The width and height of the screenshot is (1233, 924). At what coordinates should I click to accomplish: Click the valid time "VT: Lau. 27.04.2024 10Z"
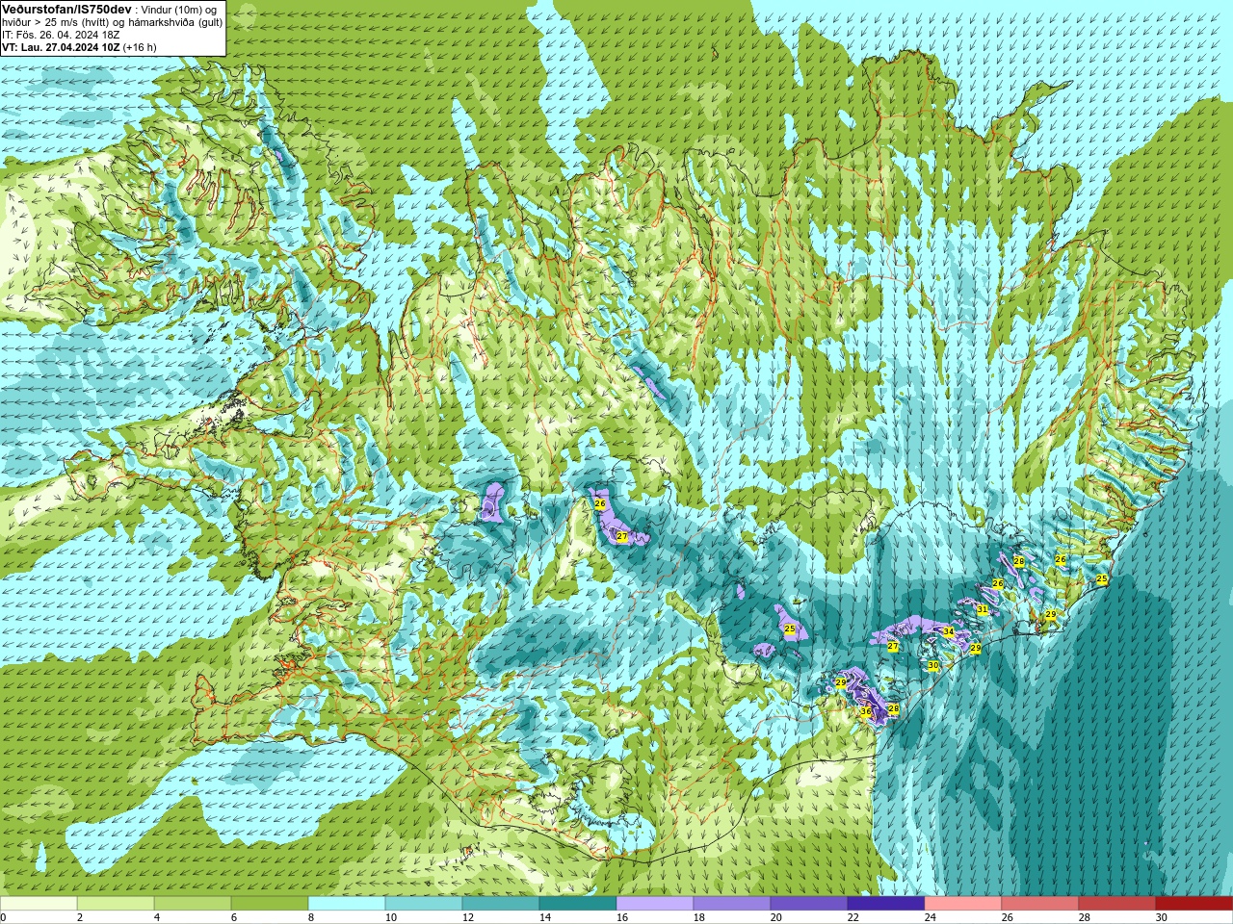click(x=61, y=47)
